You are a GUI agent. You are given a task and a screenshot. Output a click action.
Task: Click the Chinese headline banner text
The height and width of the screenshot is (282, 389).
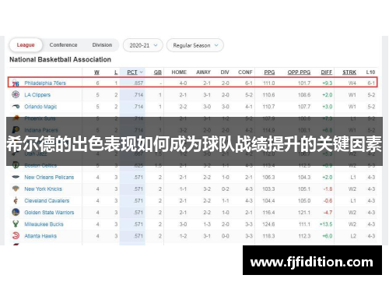[x=194, y=144]
